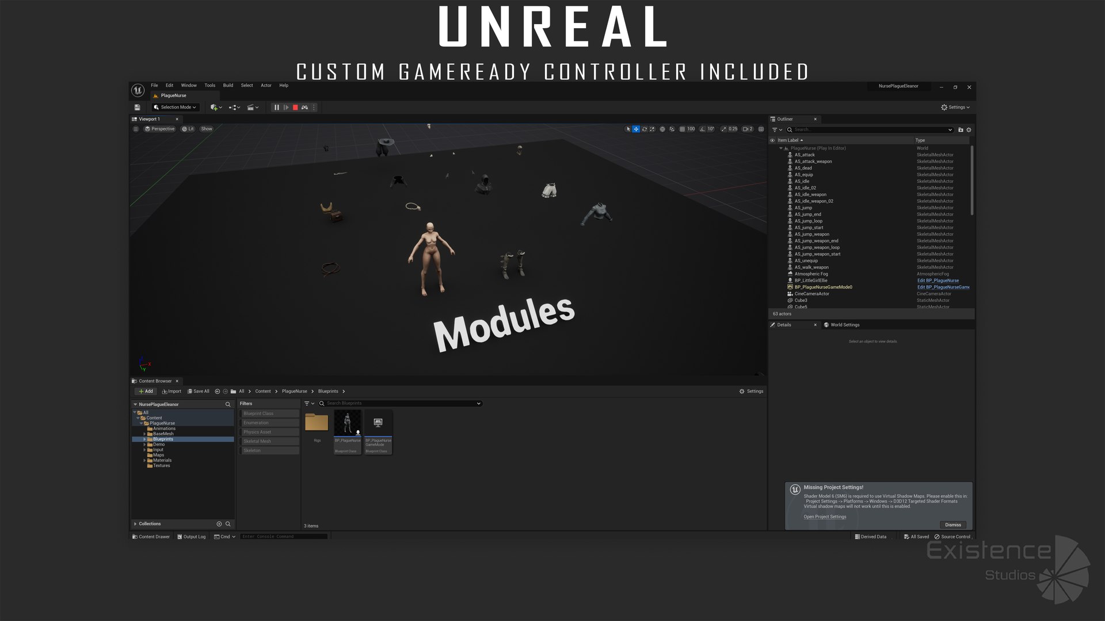Click Save All in Content Browser
This screenshot has height=621, width=1105.
pos(199,392)
